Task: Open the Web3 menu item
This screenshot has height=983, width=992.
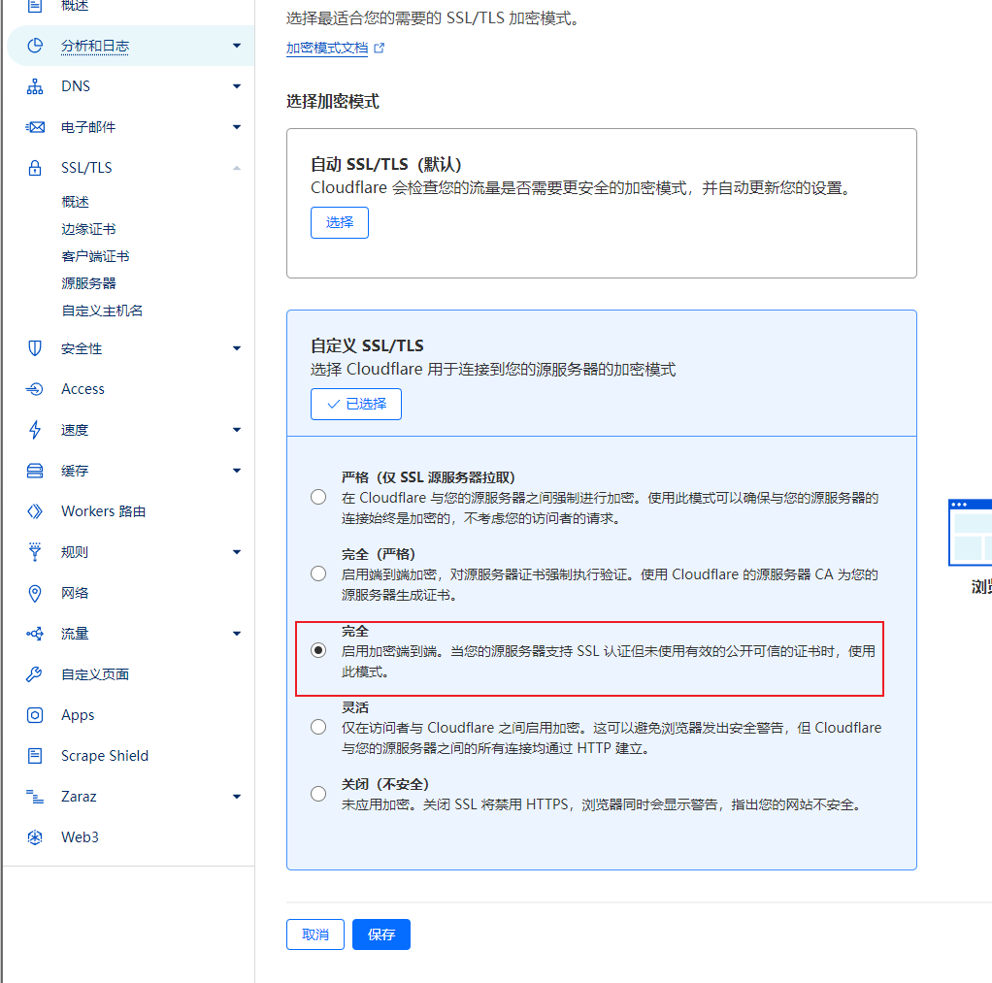Action: [x=80, y=836]
